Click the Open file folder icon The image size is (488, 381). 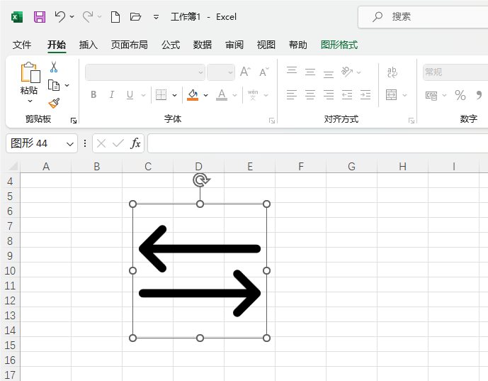(x=135, y=16)
